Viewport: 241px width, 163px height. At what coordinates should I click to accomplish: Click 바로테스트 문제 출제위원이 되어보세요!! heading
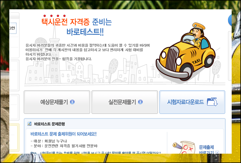[x=64, y=134]
